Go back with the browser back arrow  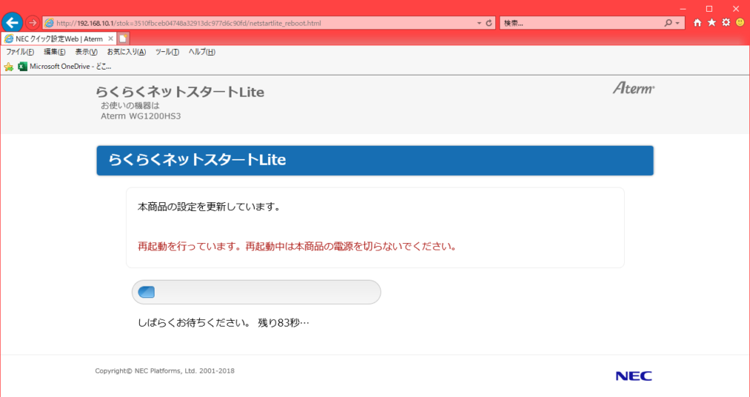coord(12,23)
